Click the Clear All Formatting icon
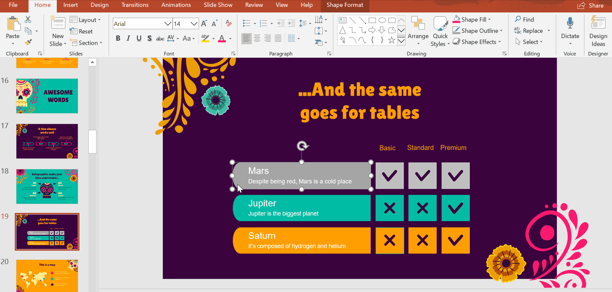 click(229, 23)
